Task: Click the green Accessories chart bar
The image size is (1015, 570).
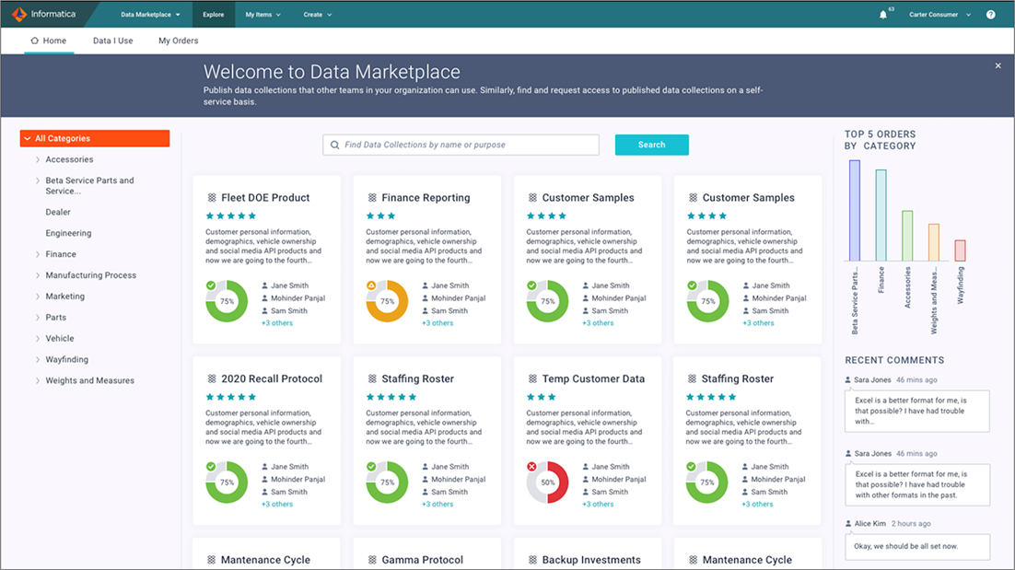Action: point(907,236)
